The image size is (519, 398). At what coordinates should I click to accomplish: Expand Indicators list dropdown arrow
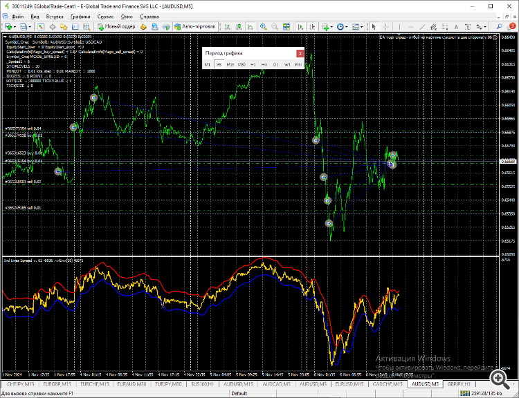[331, 27]
